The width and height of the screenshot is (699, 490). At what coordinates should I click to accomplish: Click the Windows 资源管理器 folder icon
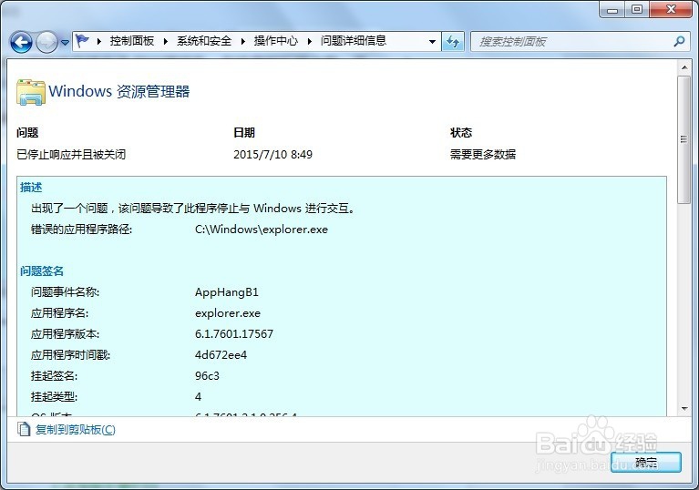coord(31,92)
